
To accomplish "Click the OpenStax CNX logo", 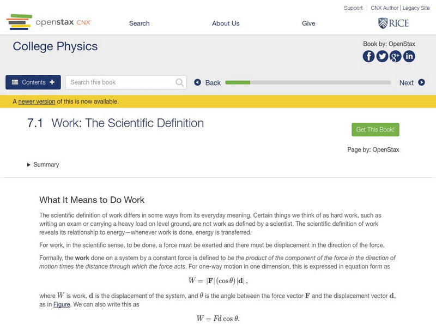I will 49,23.
